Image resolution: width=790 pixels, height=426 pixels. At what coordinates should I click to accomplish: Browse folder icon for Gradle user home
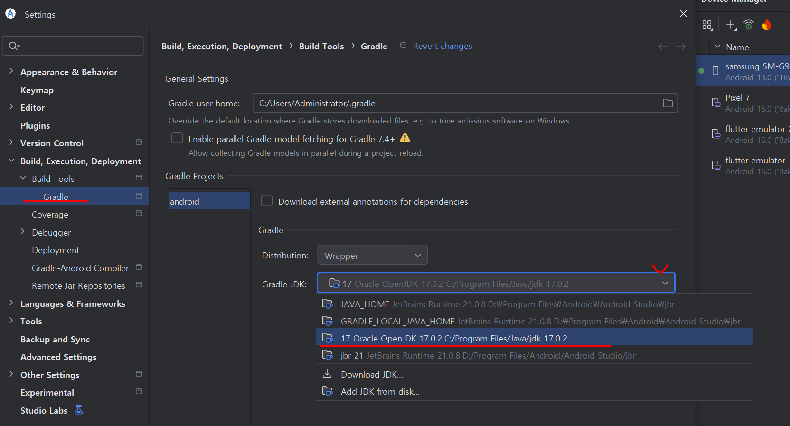[x=668, y=103]
